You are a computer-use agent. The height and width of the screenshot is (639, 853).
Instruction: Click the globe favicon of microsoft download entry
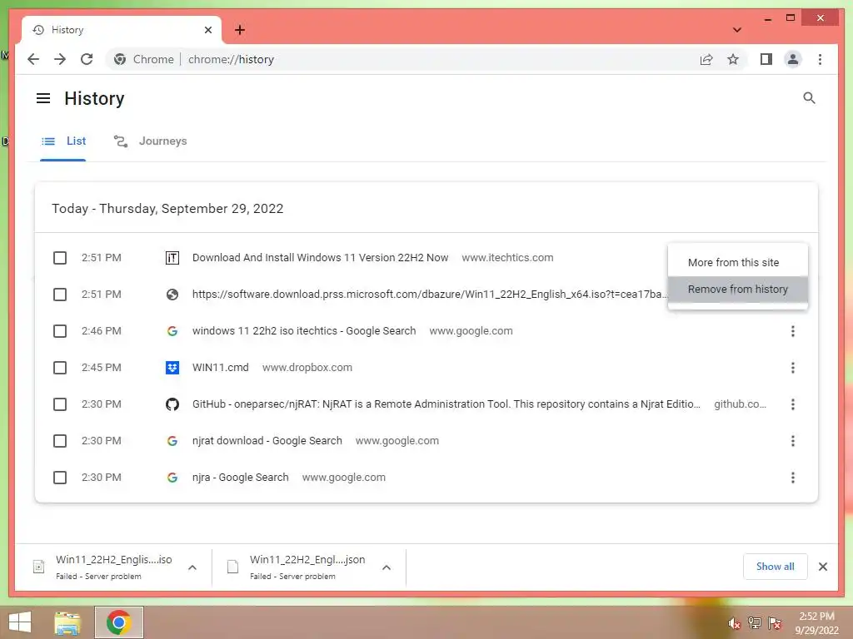[172, 295]
